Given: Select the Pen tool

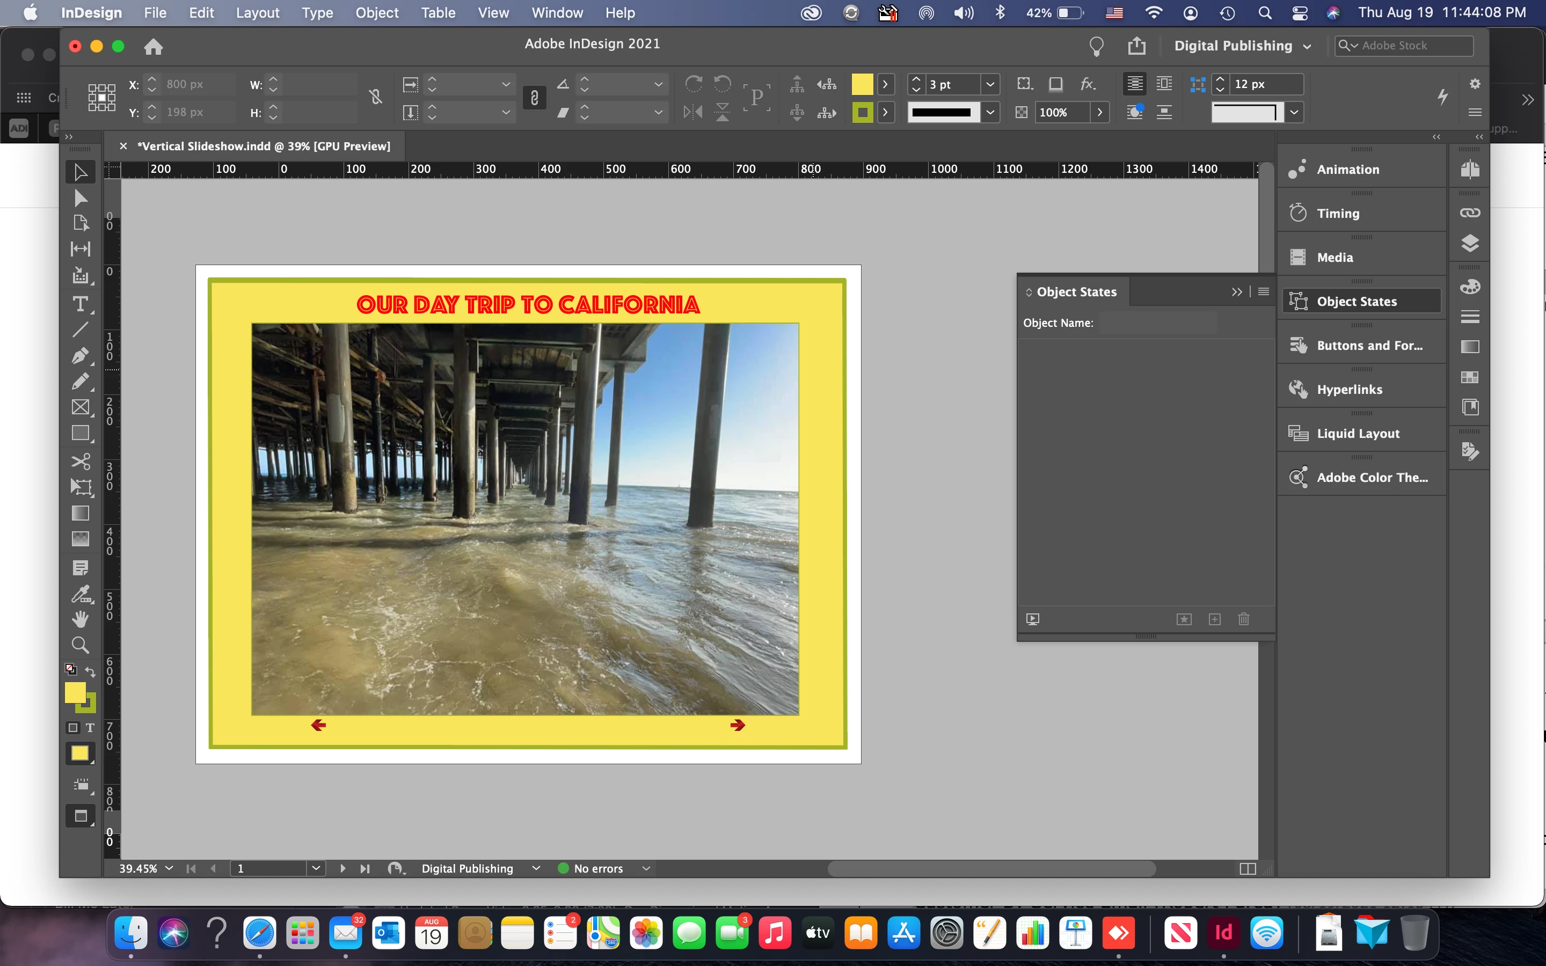Looking at the screenshot, I should (80, 355).
